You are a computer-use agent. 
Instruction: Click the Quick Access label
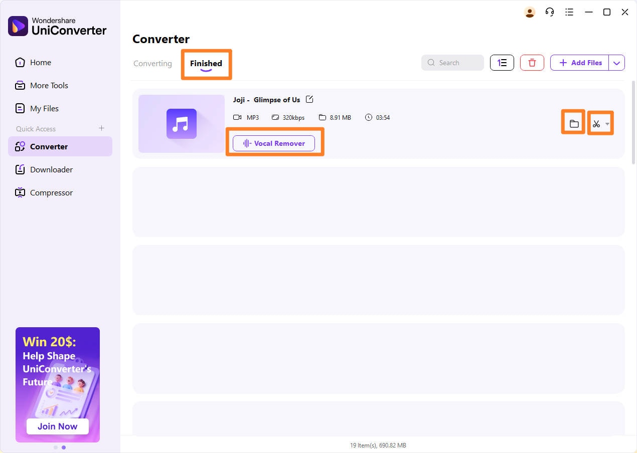pos(36,129)
